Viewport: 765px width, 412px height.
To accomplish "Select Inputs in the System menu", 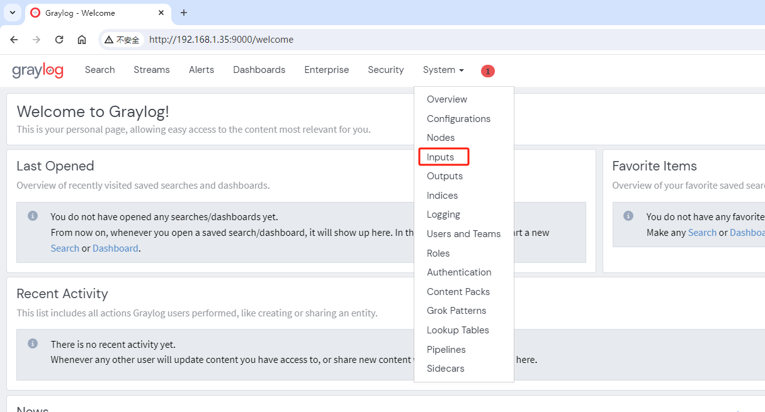I will [440, 157].
